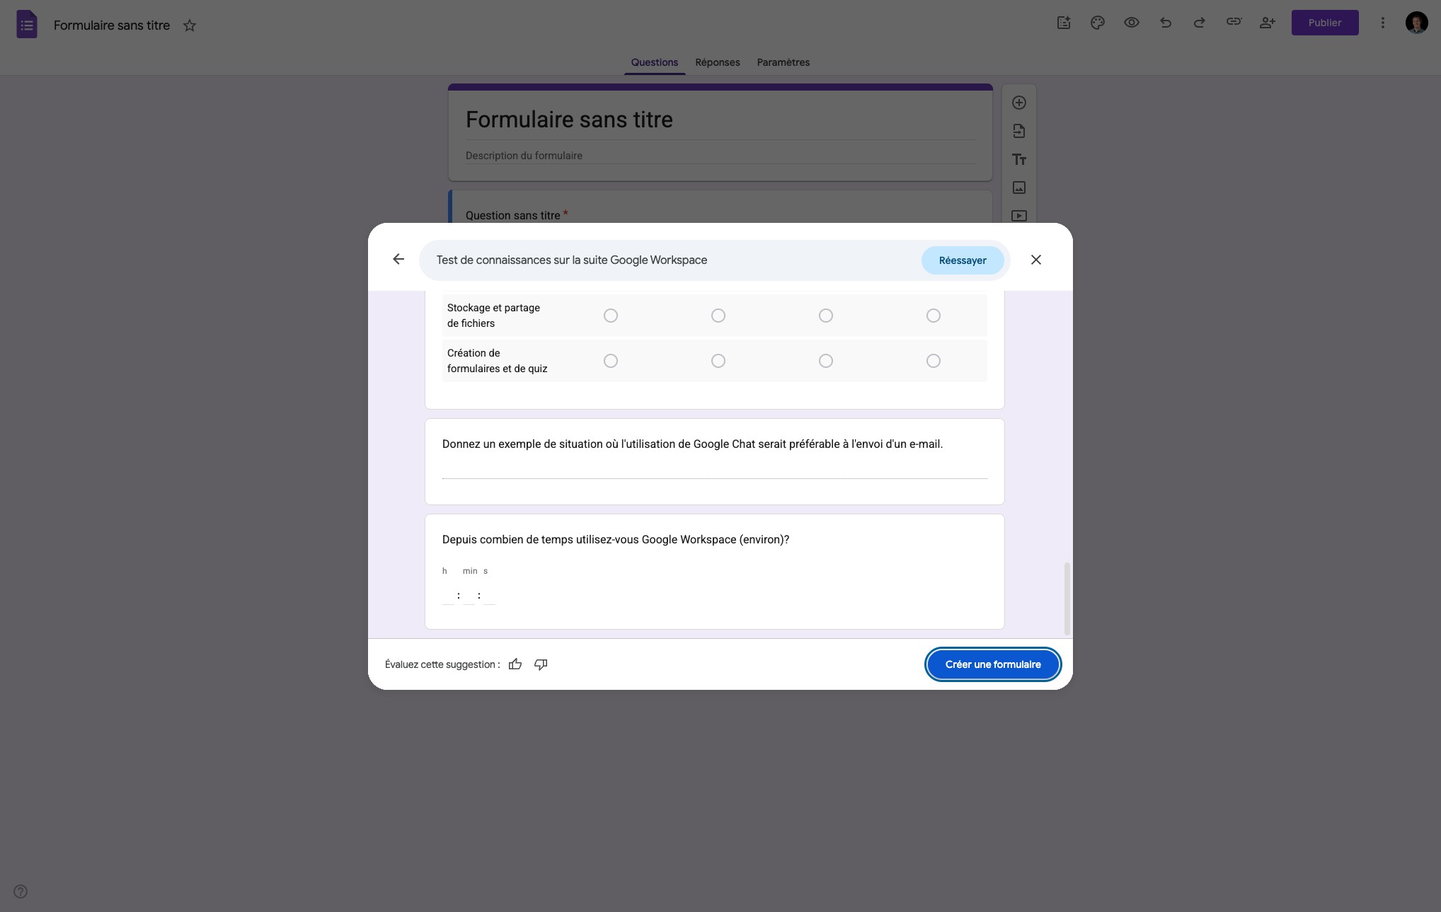Select second radio for Stockage et partage
This screenshot has width=1441, height=912.
pyautogui.click(x=718, y=316)
